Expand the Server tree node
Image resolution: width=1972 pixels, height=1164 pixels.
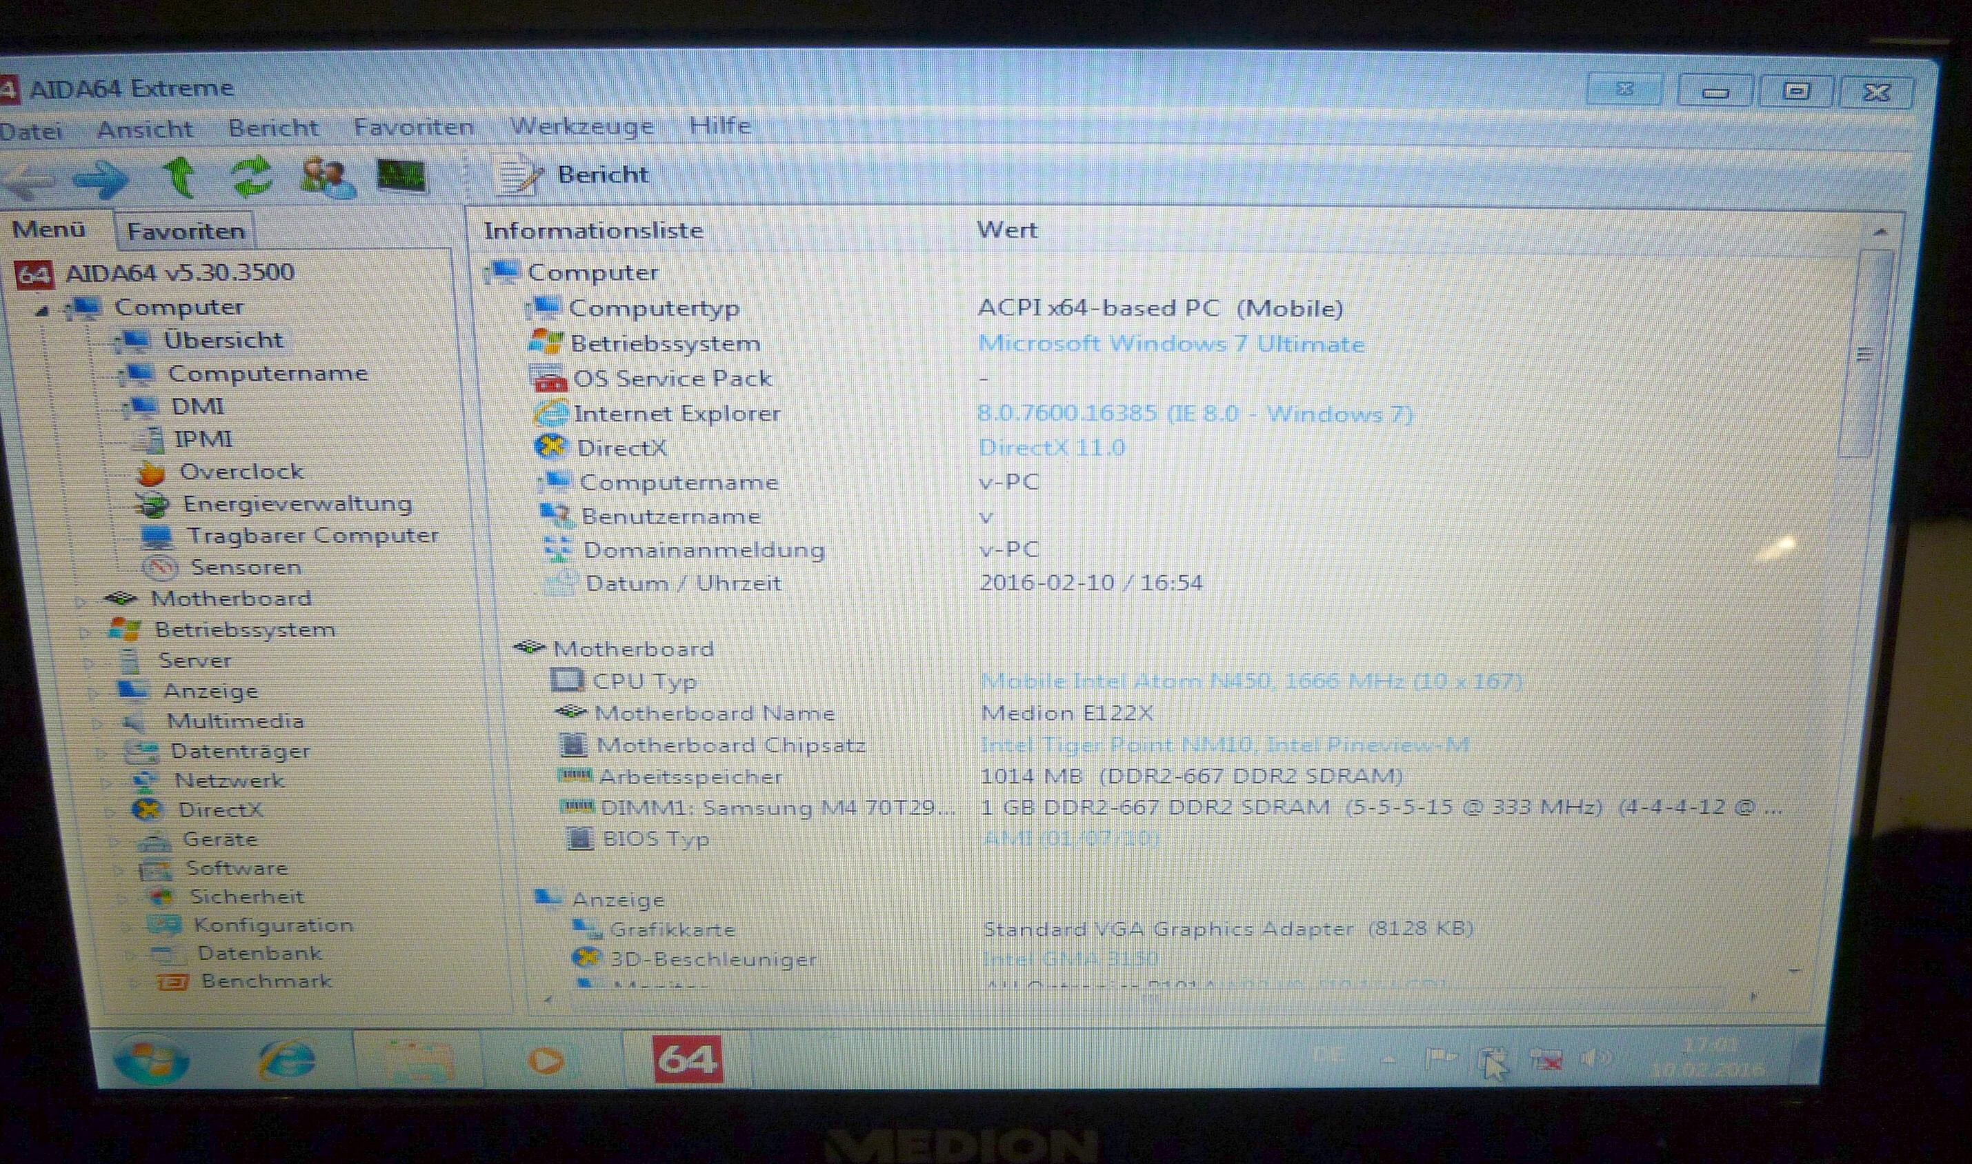click(89, 663)
